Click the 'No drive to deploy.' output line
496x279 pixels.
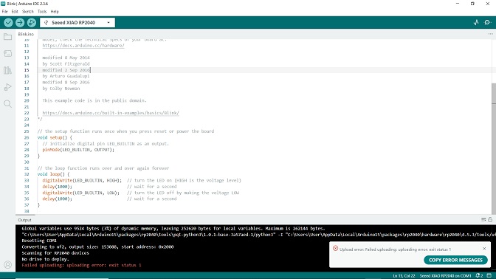click(45, 259)
